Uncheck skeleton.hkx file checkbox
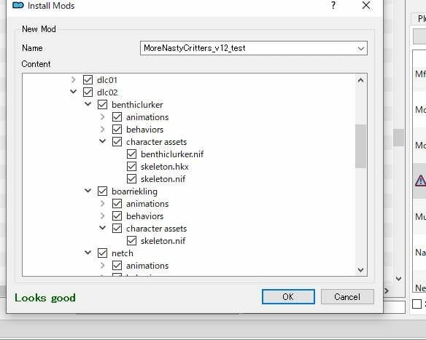426x340 pixels. 132,167
